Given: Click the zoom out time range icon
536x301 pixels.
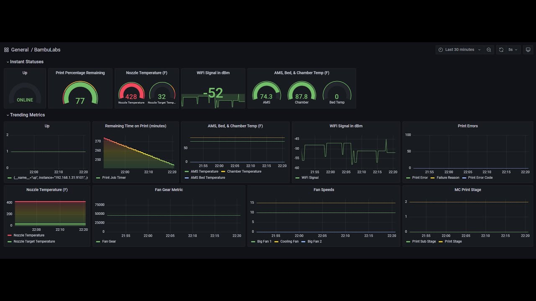Looking at the screenshot, I should 489,50.
